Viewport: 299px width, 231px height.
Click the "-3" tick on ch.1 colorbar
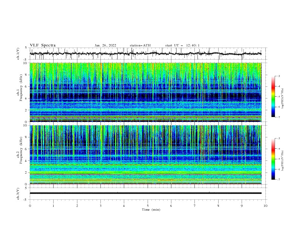coord(279,76)
